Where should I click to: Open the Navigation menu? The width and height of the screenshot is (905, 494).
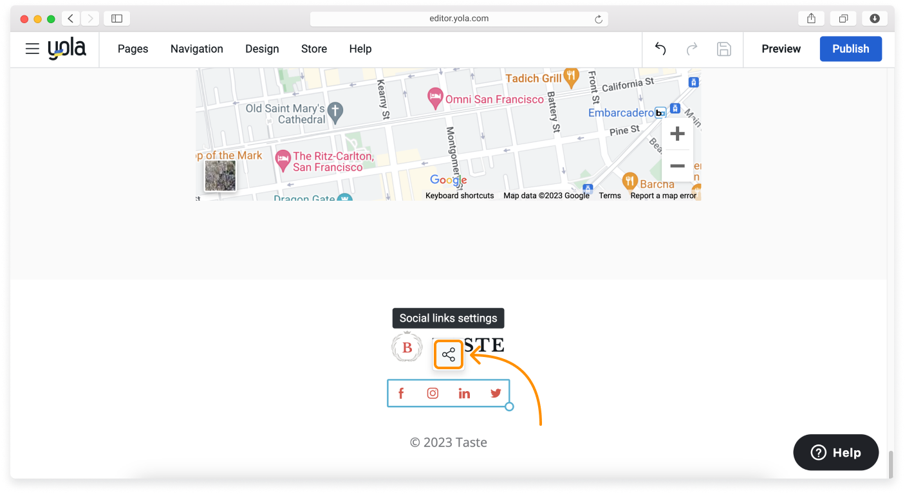pos(196,49)
